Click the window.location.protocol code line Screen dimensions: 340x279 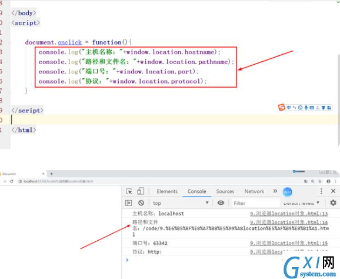point(123,81)
